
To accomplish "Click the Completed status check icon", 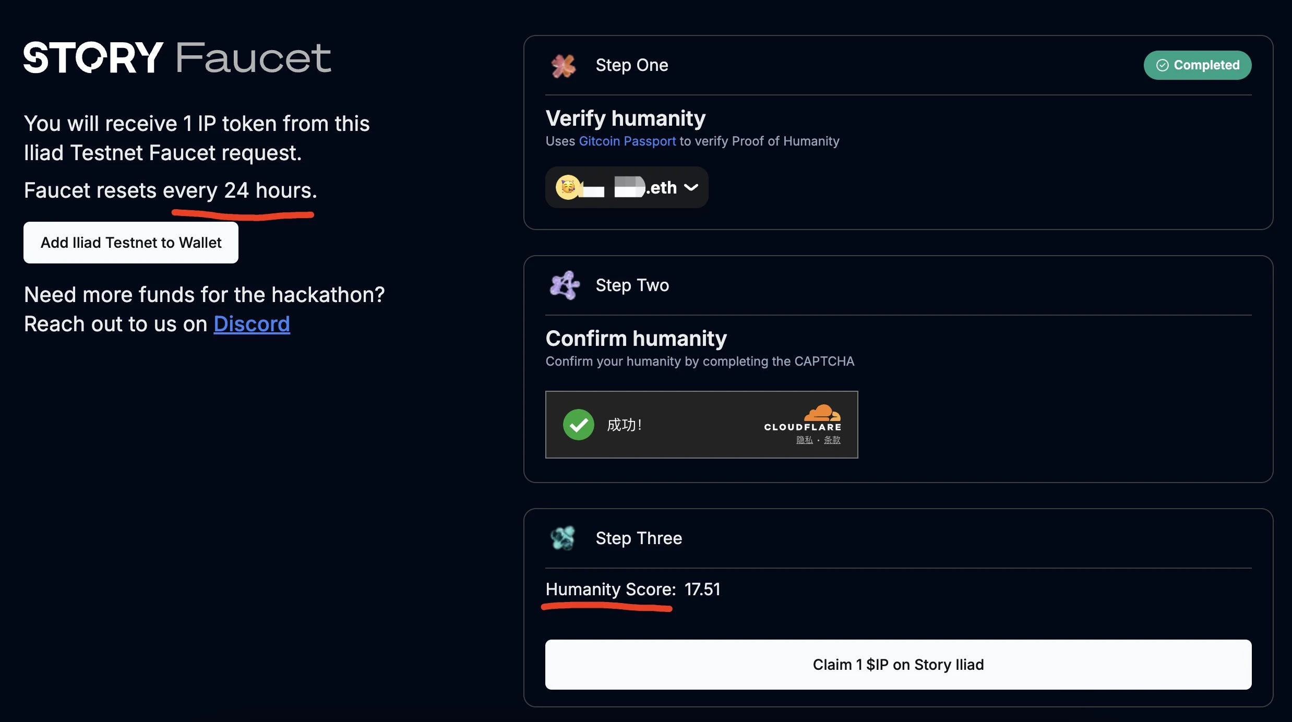I will click(1162, 65).
